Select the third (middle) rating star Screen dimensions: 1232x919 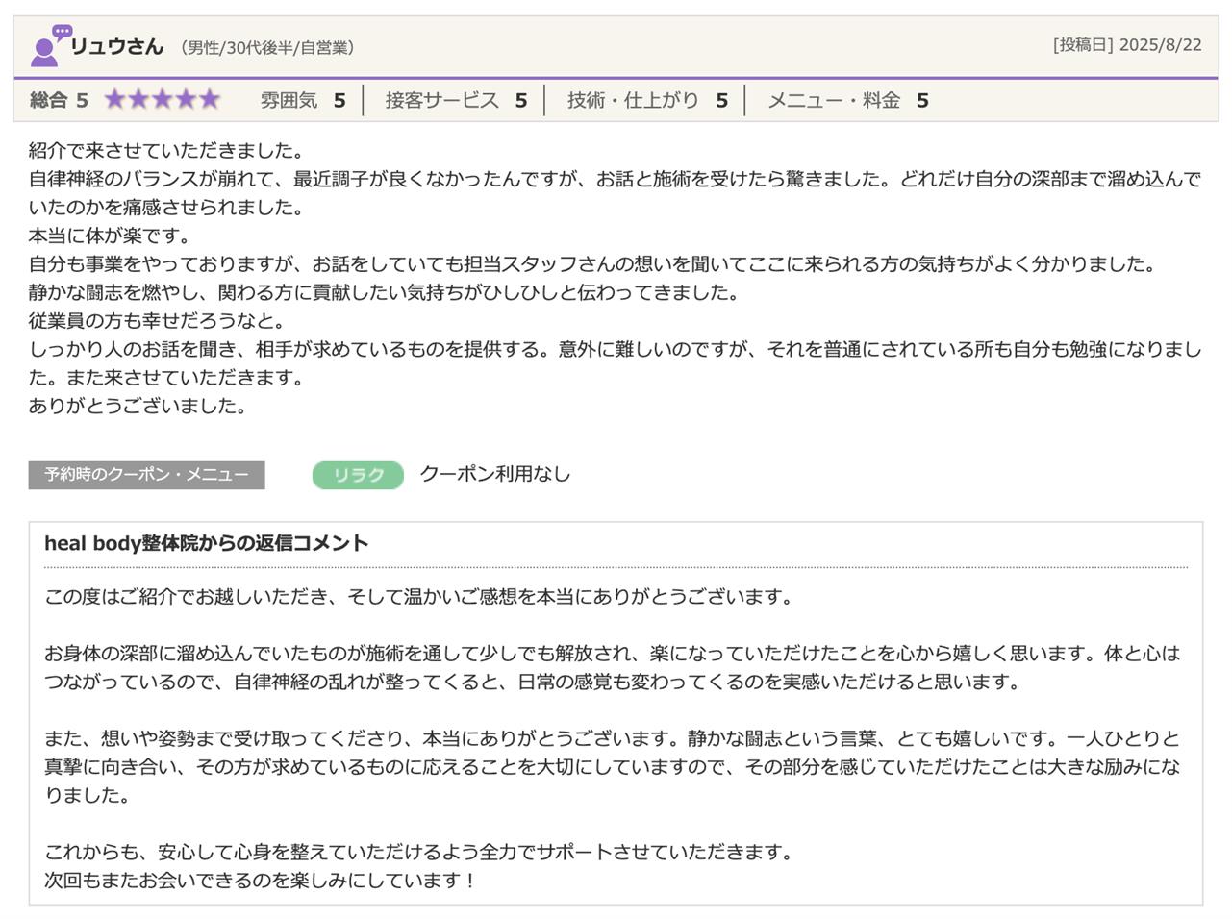point(163,100)
